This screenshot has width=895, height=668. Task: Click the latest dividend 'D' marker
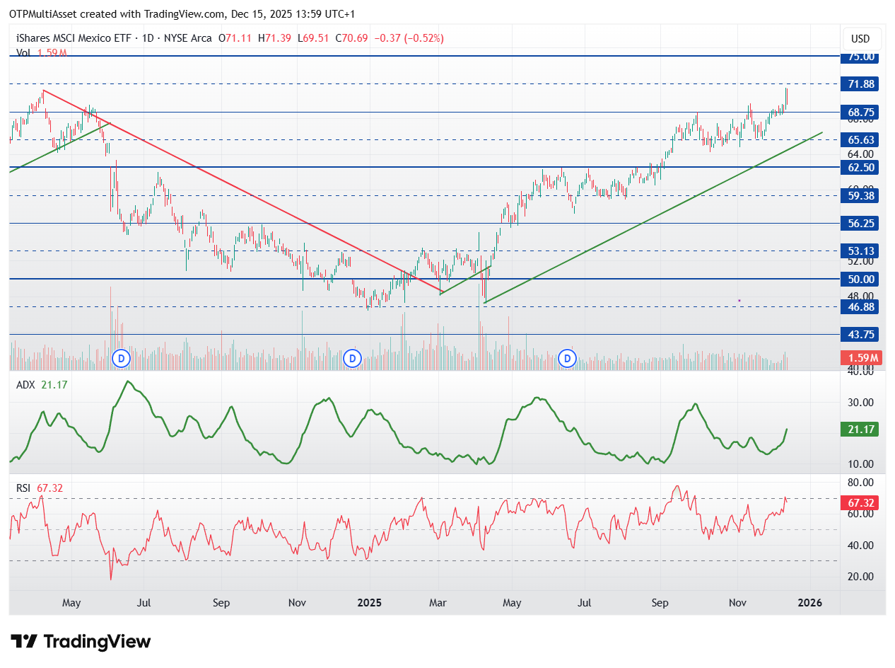tap(567, 359)
